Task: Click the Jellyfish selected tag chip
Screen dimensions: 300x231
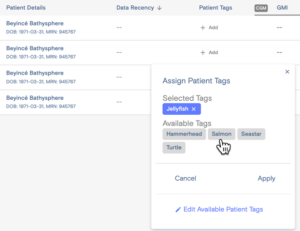Action: [x=177, y=109]
